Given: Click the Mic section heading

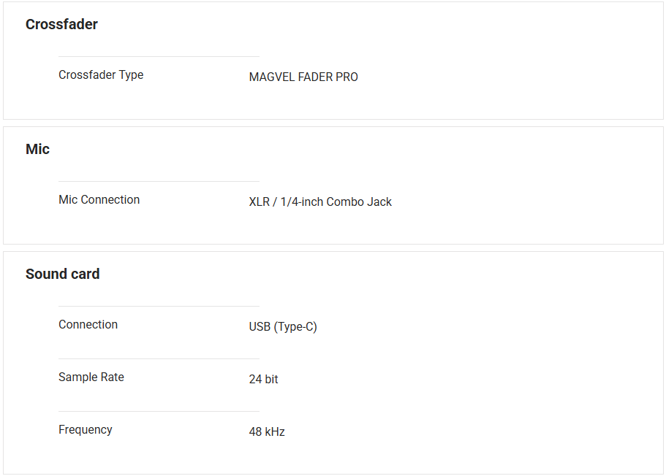Looking at the screenshot, I should pos(37,149).
